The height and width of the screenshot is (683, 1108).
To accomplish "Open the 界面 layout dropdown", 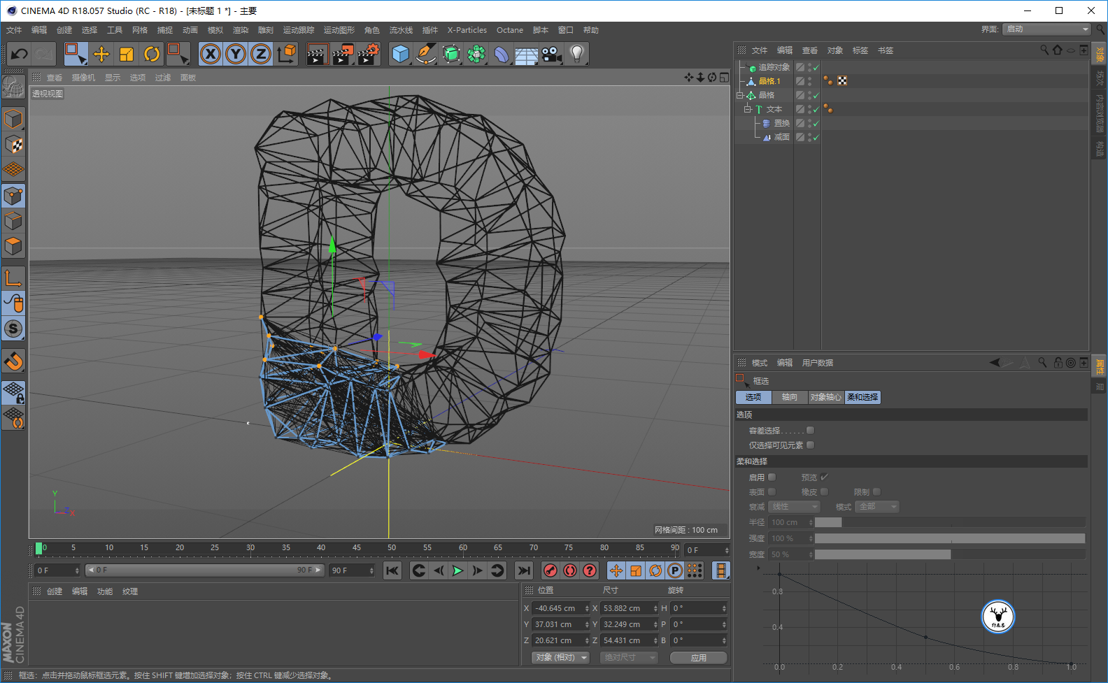I will coord(1046,29).
